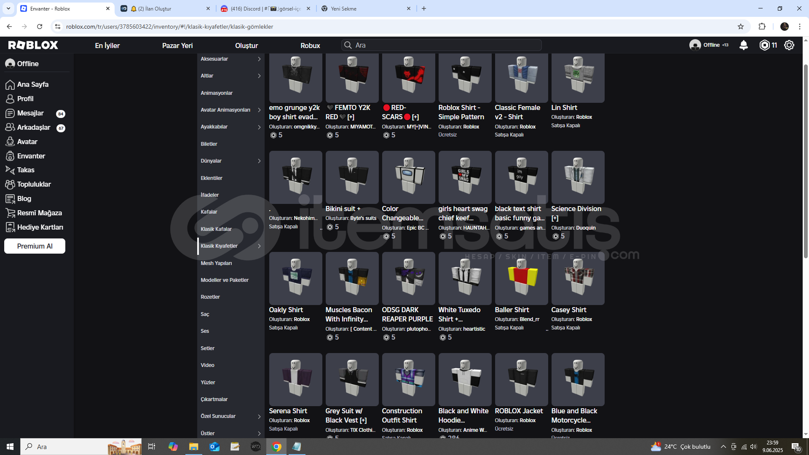Click Windows Start button
The width and height of the screenshot is (809, 455).
click(10, 447)
